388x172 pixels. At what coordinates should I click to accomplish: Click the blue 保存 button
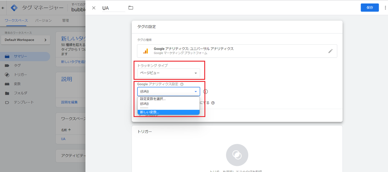370,8
